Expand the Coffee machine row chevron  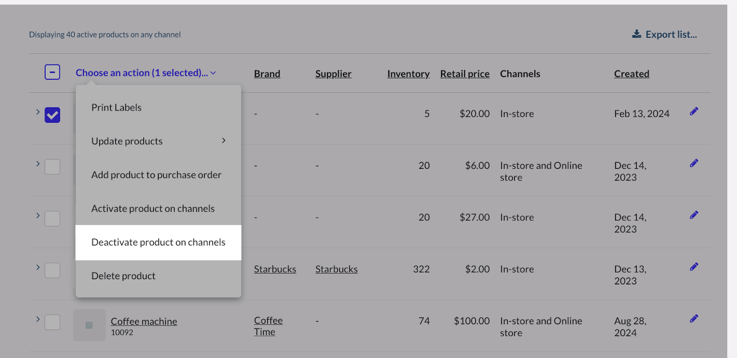[x=38, y=319]
